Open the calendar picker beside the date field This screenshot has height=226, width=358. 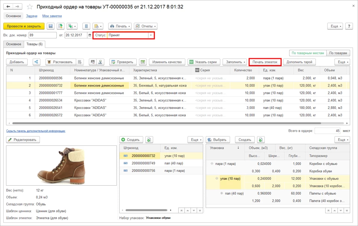(x=89, y=35)
